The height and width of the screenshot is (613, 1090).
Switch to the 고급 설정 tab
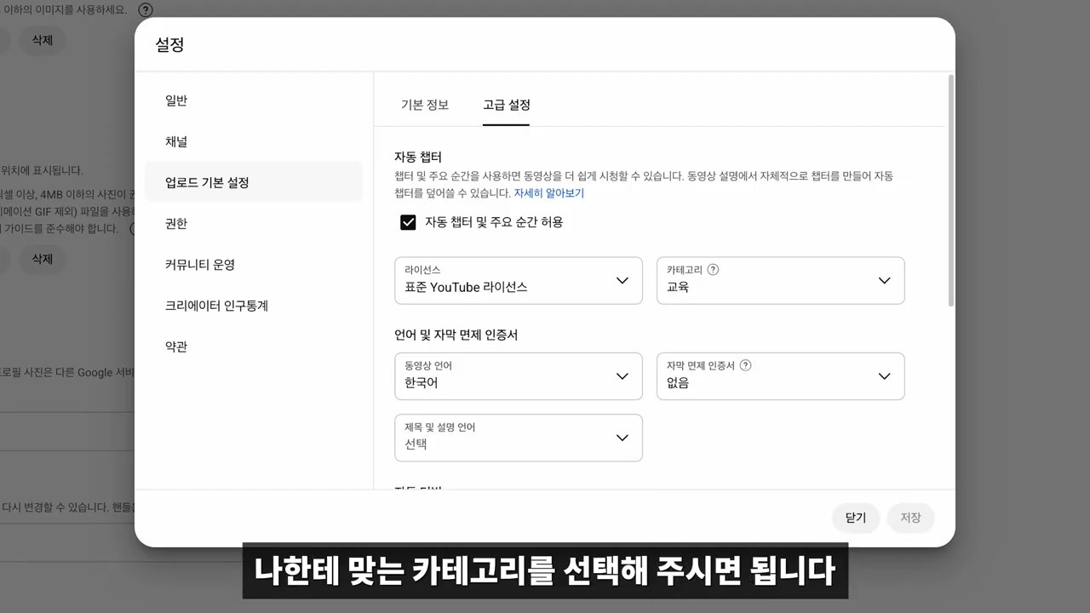507,105
